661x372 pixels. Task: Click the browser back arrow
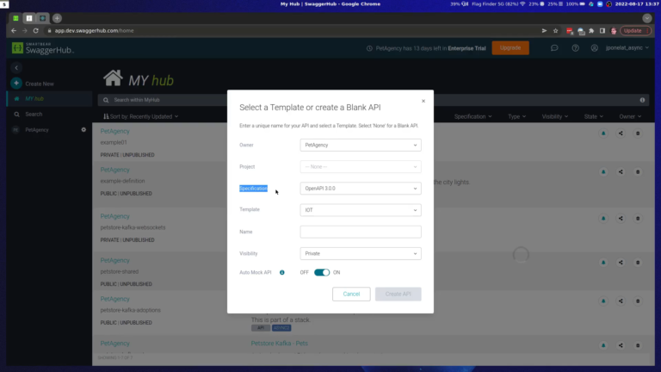point(14,31)
